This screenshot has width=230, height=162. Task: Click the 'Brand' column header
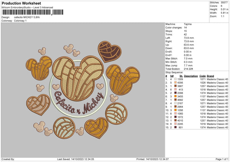coord(210,76)
